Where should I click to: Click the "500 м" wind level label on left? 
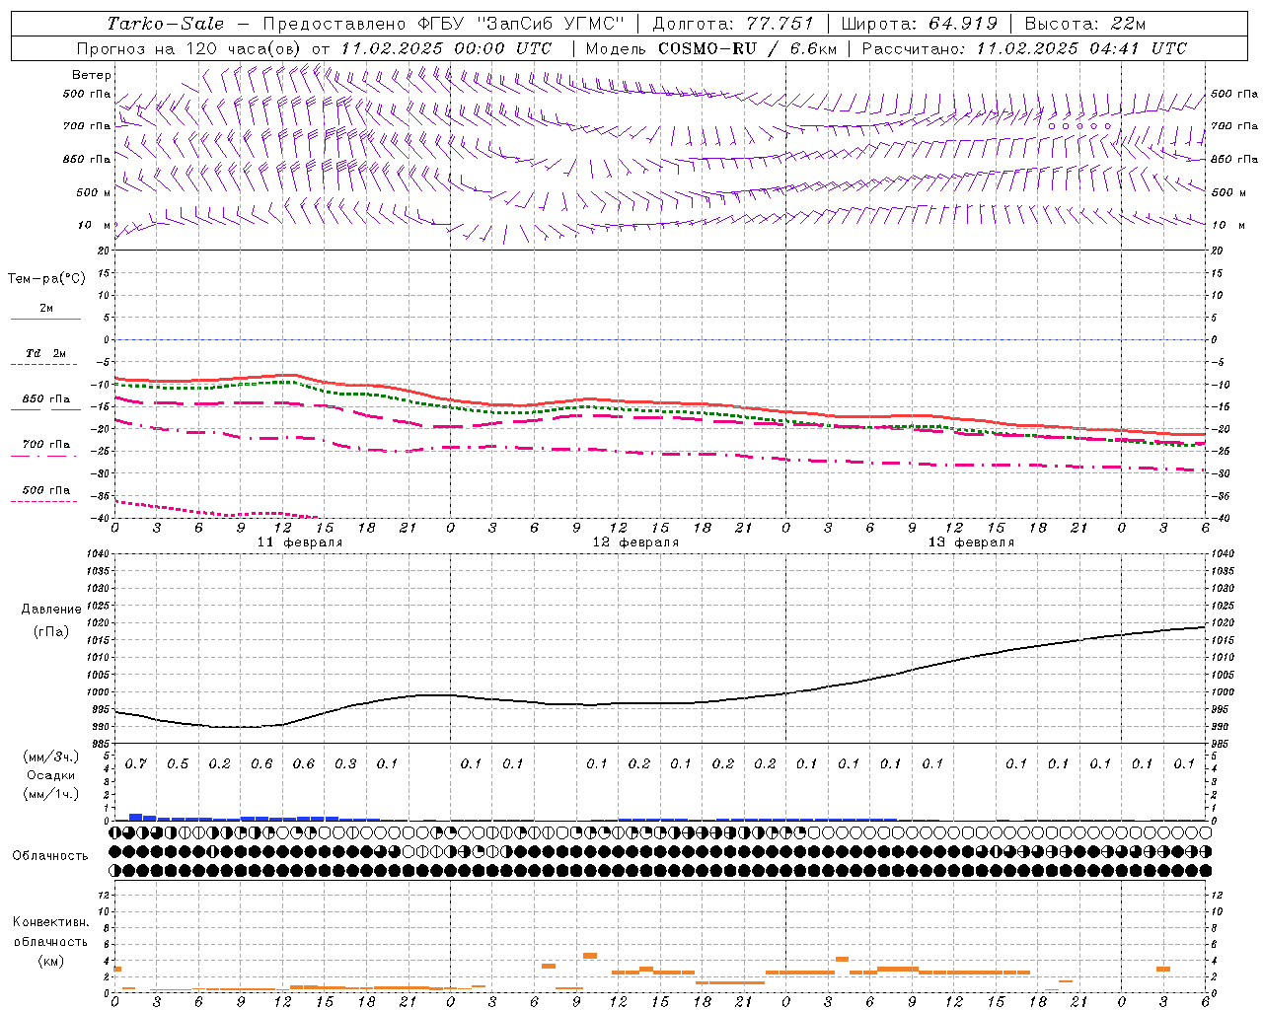pyautogui.click(x=94, y=192)
